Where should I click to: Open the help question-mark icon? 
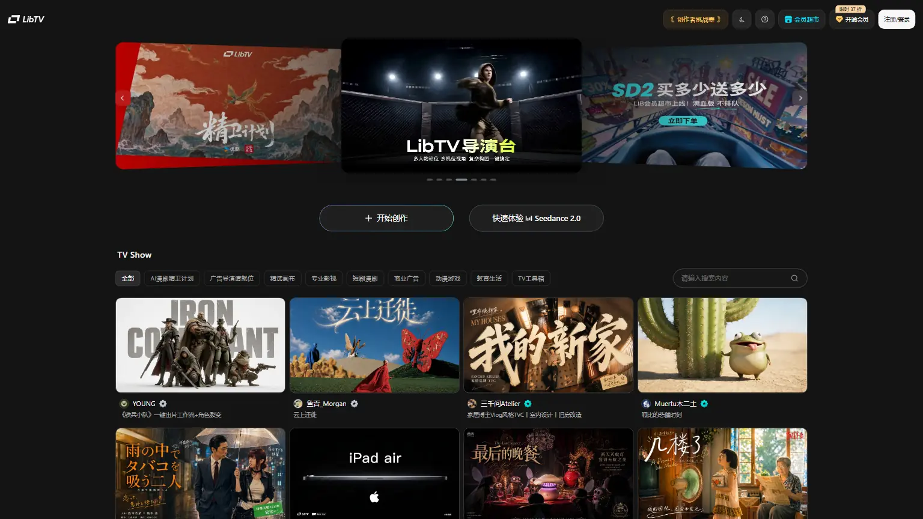click(764, 19)
